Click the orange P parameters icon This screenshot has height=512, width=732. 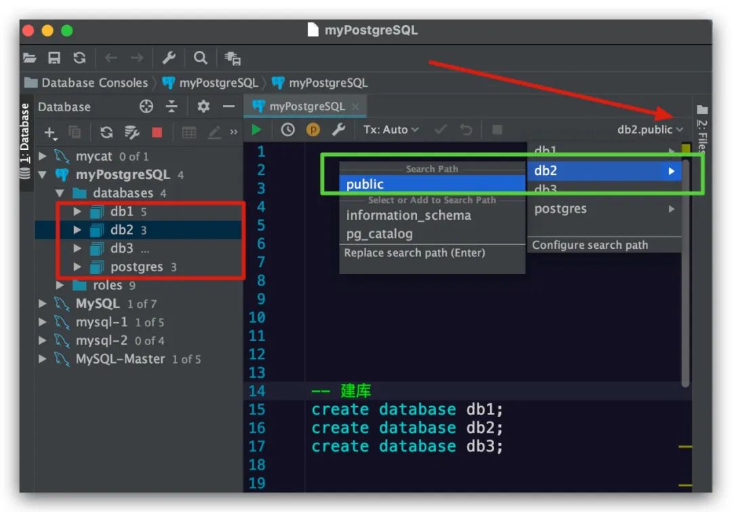pyautogui.click(x=312, y=130)
